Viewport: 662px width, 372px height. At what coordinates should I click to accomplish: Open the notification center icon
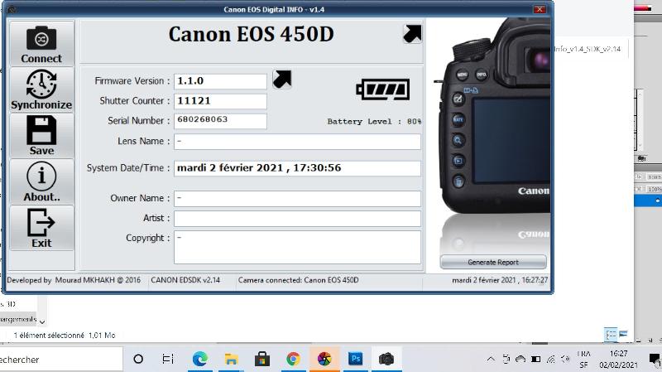(655, 360)
